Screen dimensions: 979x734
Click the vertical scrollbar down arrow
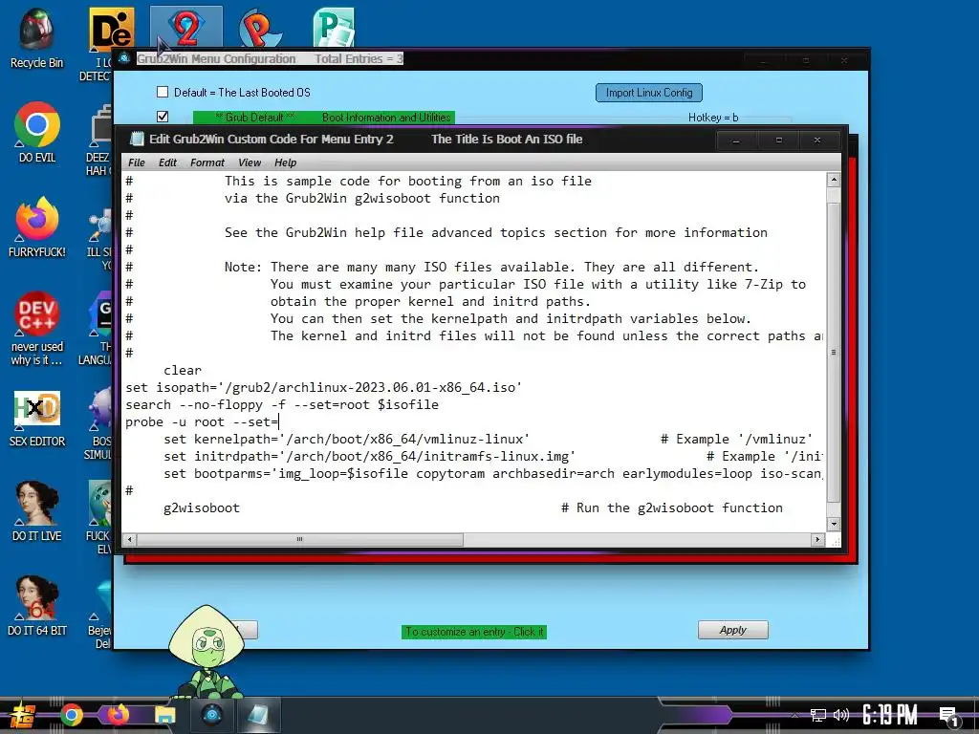[833, 524]
